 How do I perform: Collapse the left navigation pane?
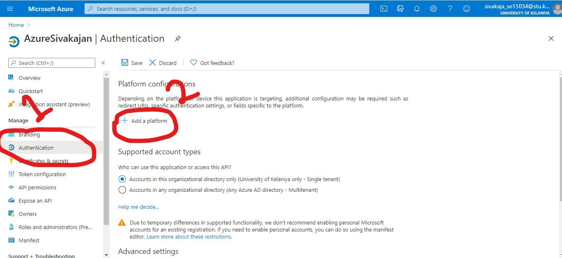tap(103, 63)
